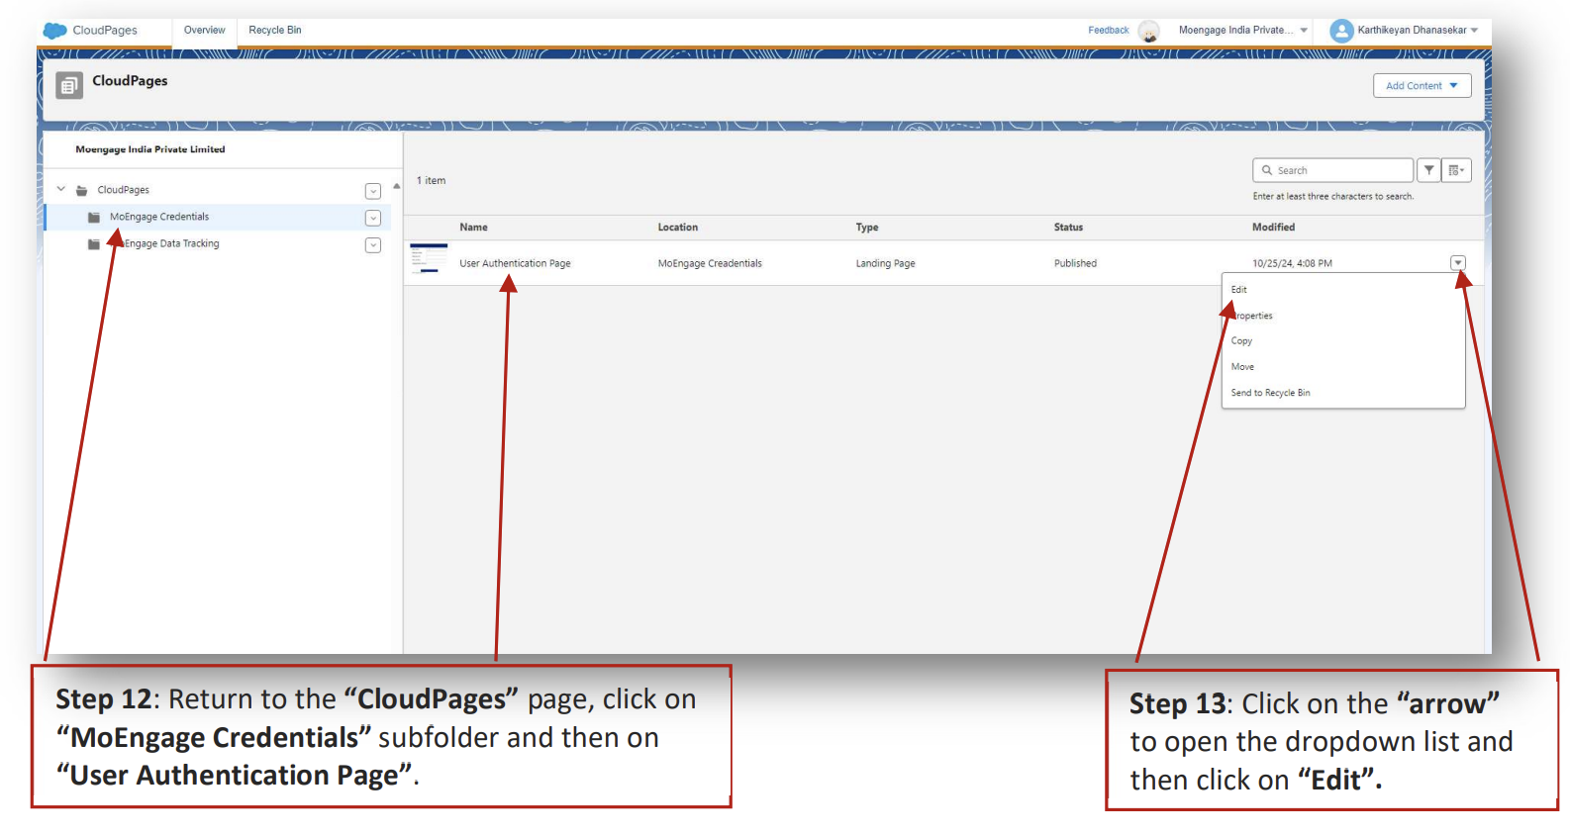The width and height of the screenshot is (1570, 835).
Task: Open the Add Content dropdown
Action: 1422,86
